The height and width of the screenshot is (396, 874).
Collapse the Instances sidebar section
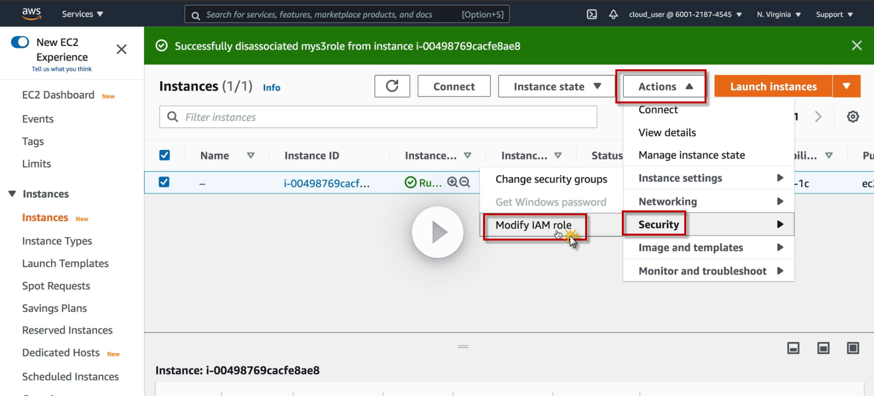click(12, 194)
